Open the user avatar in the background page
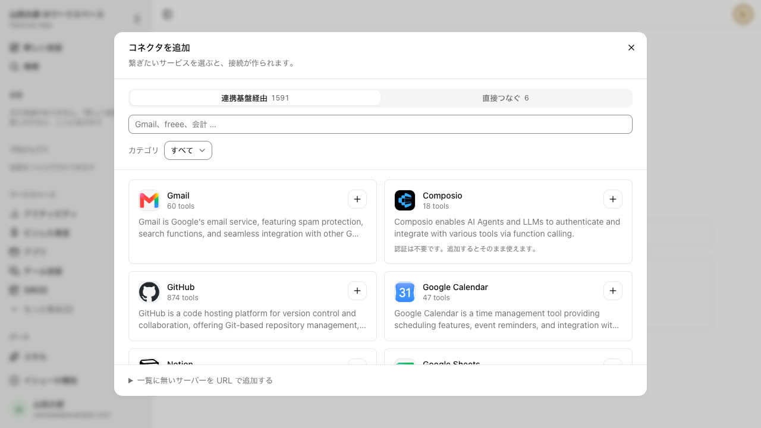761x428 pixels. [743, 14]
